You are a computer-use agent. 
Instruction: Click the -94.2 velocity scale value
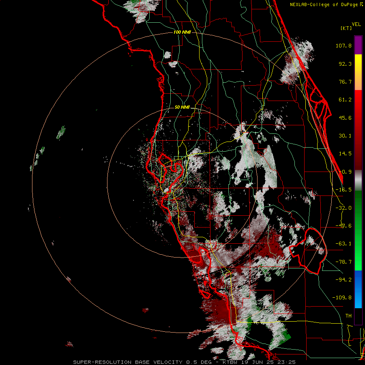[344, 279]
